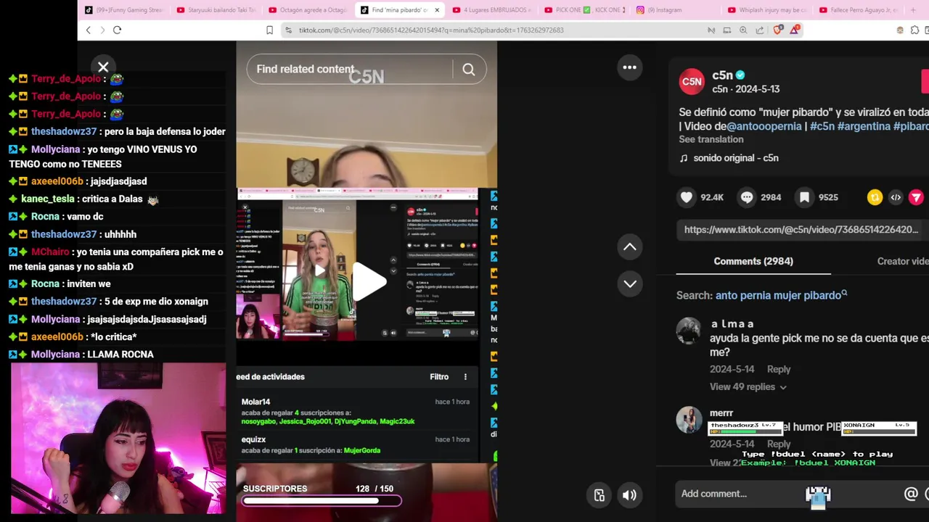Select the Comments (2984) tab
This screenshot has height=522, width=929.
(753, 261)
